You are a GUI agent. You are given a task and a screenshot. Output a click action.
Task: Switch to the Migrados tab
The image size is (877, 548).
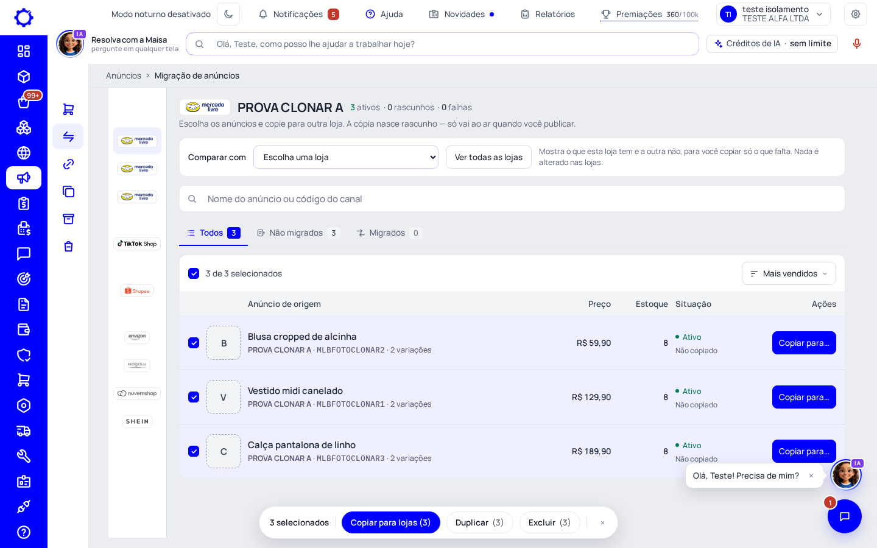(389, 233)
